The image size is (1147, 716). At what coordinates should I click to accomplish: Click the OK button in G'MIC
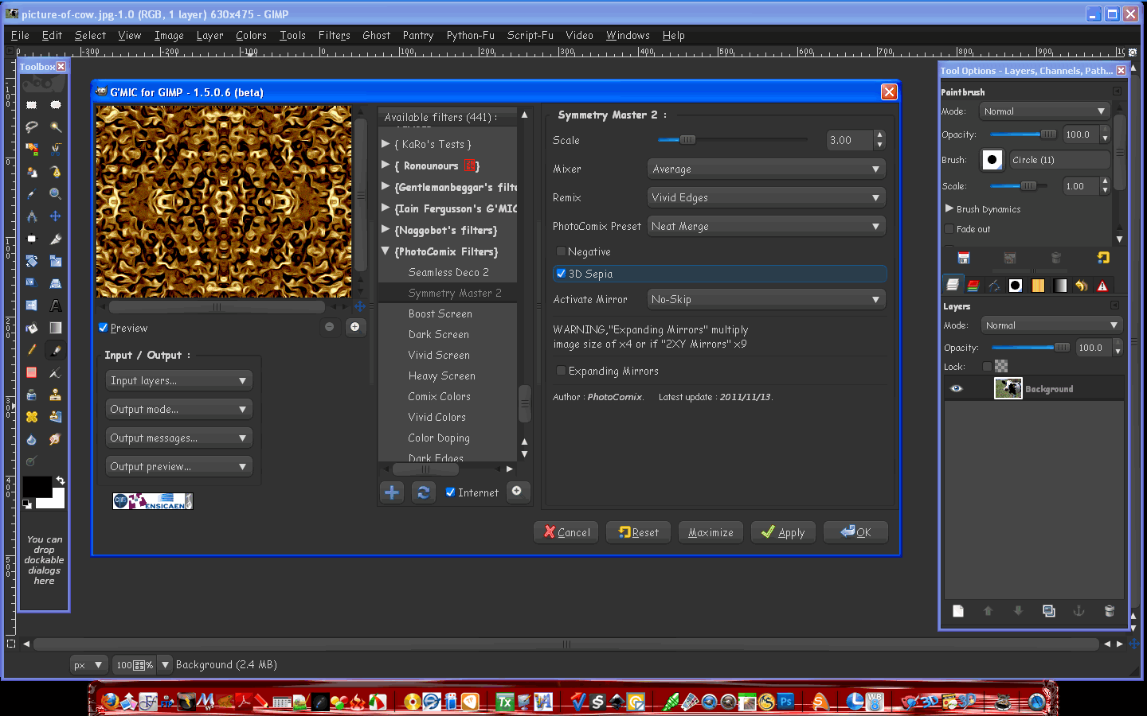click(x=855, y=532)
